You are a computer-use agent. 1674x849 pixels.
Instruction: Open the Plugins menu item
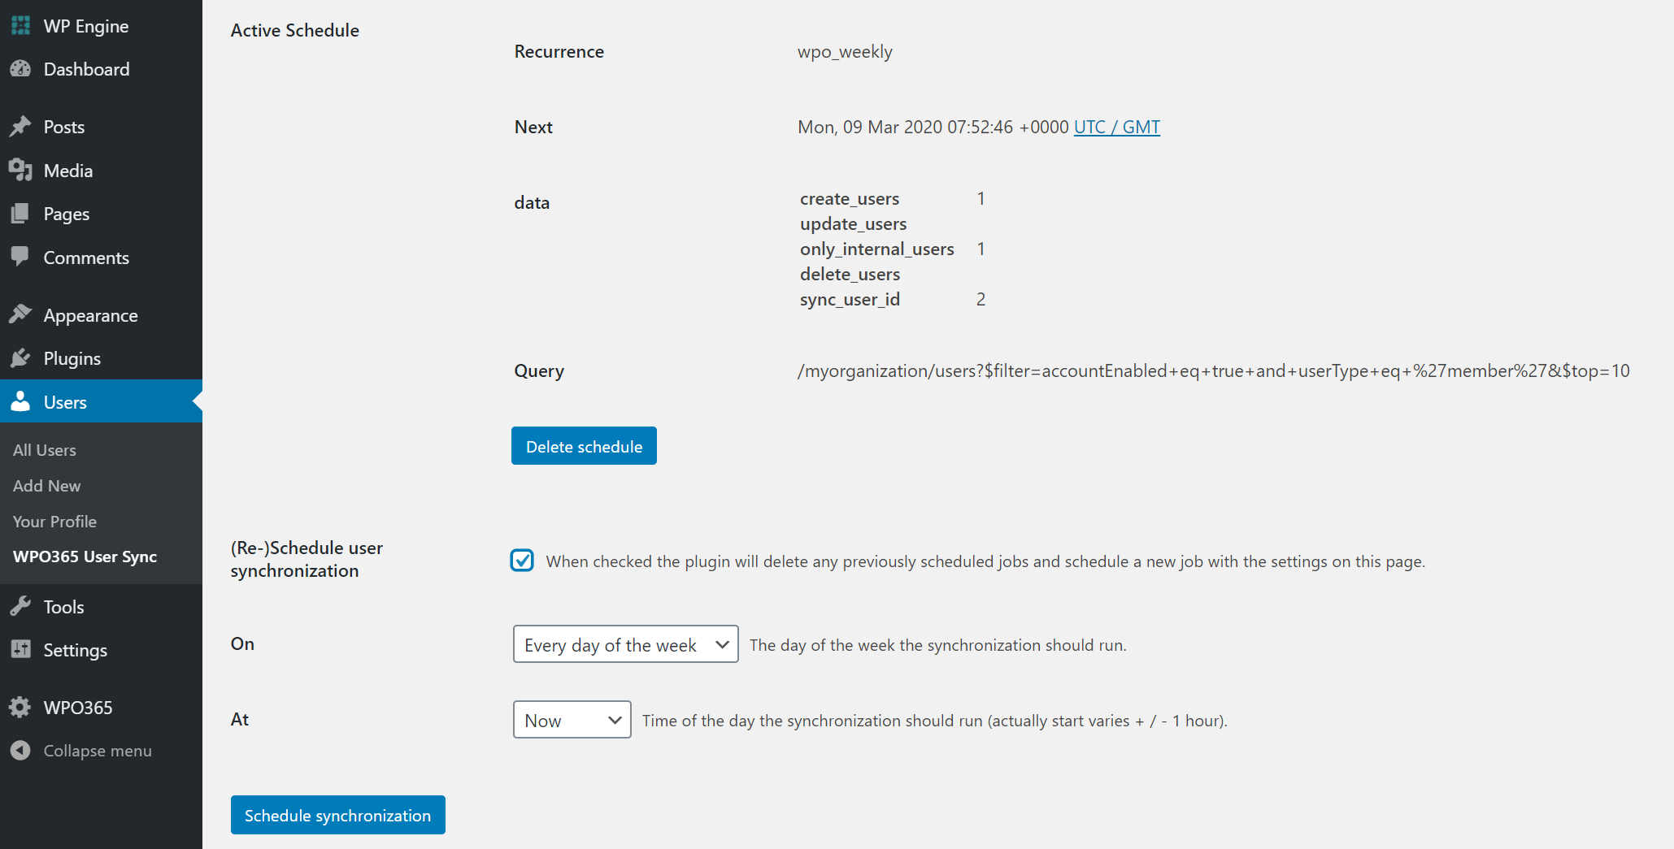click(101, 358)
